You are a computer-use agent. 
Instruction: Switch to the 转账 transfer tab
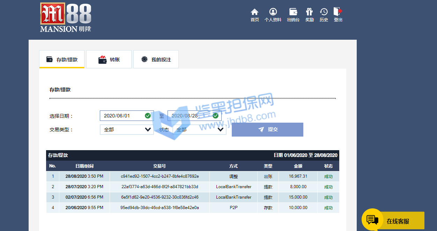coord(109,60)
